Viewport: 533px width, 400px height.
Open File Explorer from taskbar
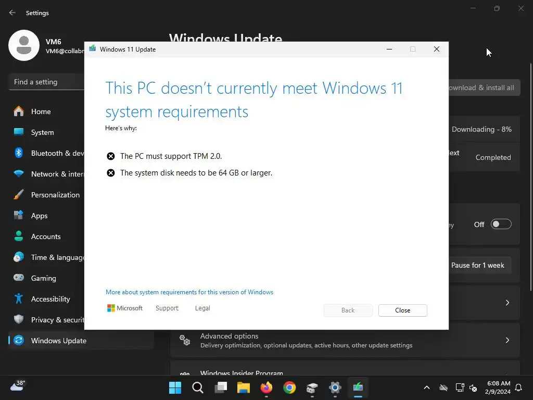coord(244,387)
